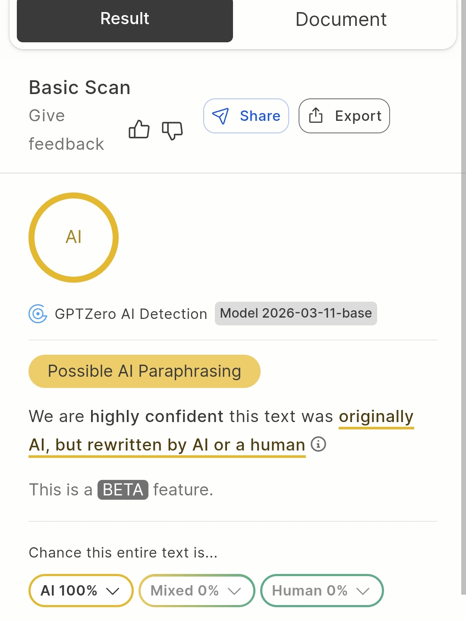This screenshot has width=466, height=621.
Task: Click the GPTZero logo icon
Action: coord(38,314)
